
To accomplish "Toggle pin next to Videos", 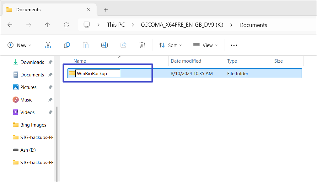I will [50, 112].
